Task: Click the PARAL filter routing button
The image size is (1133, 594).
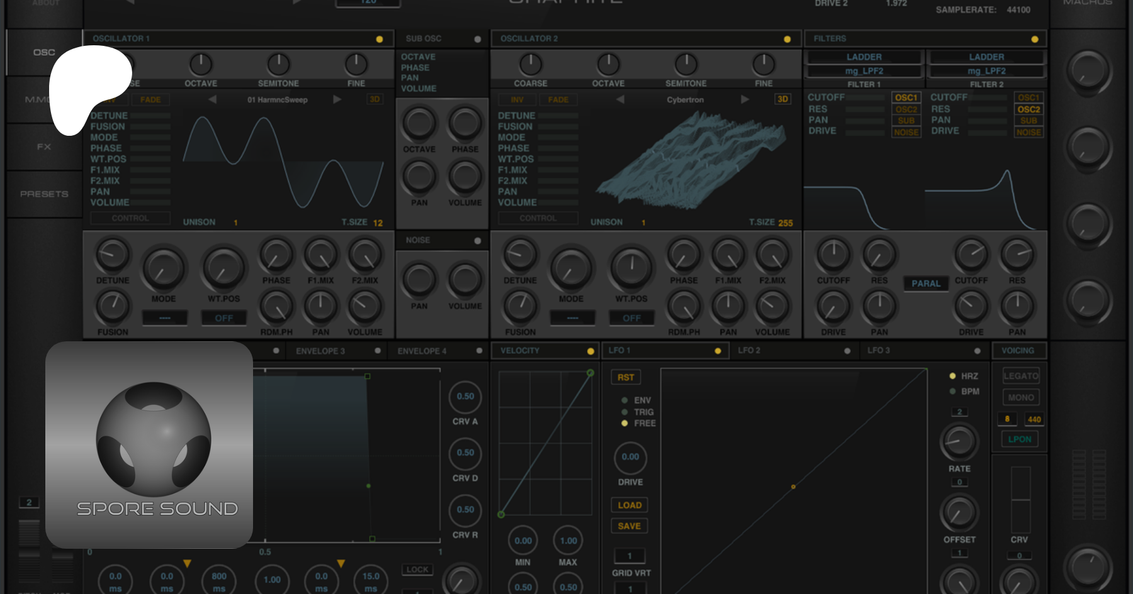Action: tap(925, 283)
